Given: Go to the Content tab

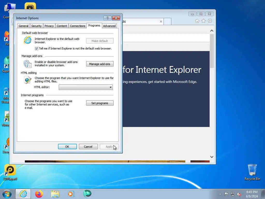Looking at the screenshot, I should tap(62, 26).
